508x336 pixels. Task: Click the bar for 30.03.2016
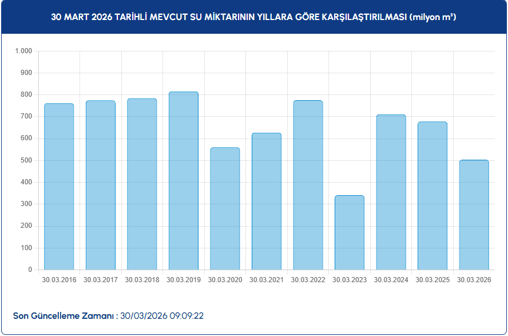click(x=59, y=187)
